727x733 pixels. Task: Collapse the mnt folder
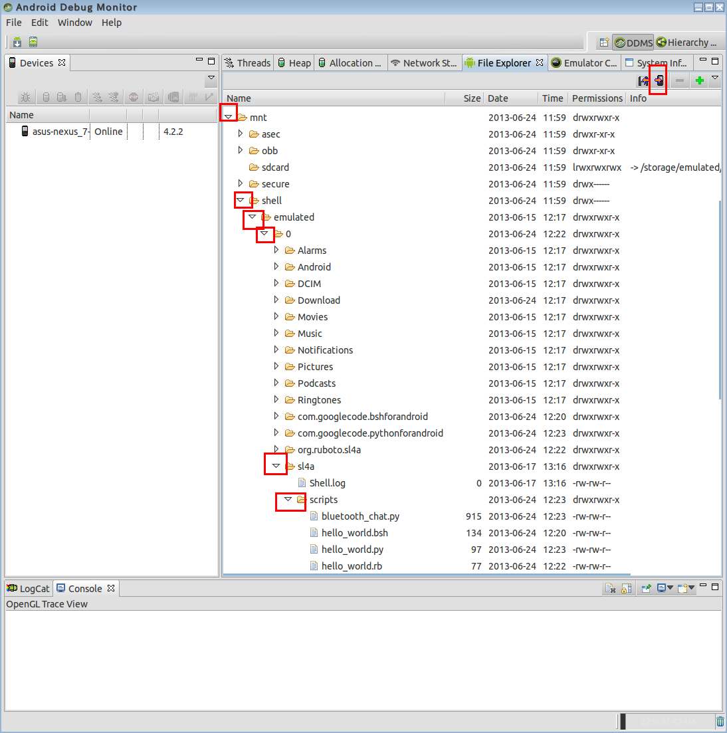(228, 117)
